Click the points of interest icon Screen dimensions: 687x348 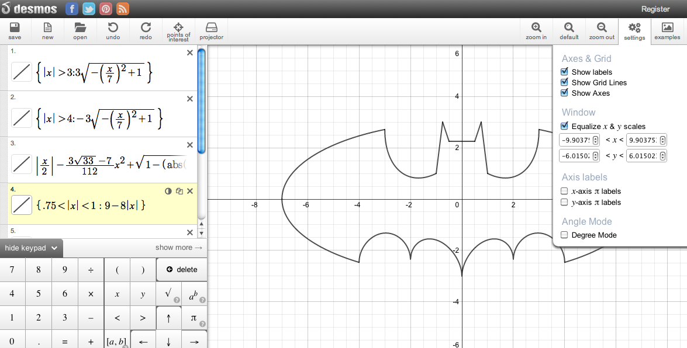point(178,31)
